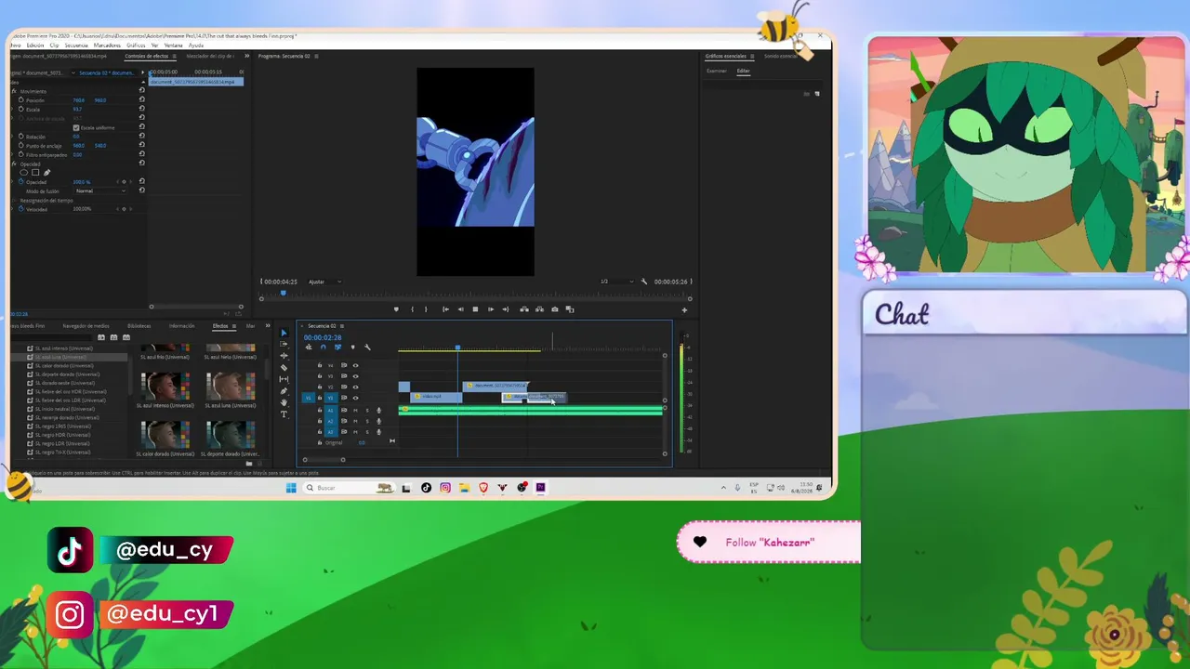Reset the Escala parameter
The height and width of the screenshot is (669, 1190).
(141, 109)
